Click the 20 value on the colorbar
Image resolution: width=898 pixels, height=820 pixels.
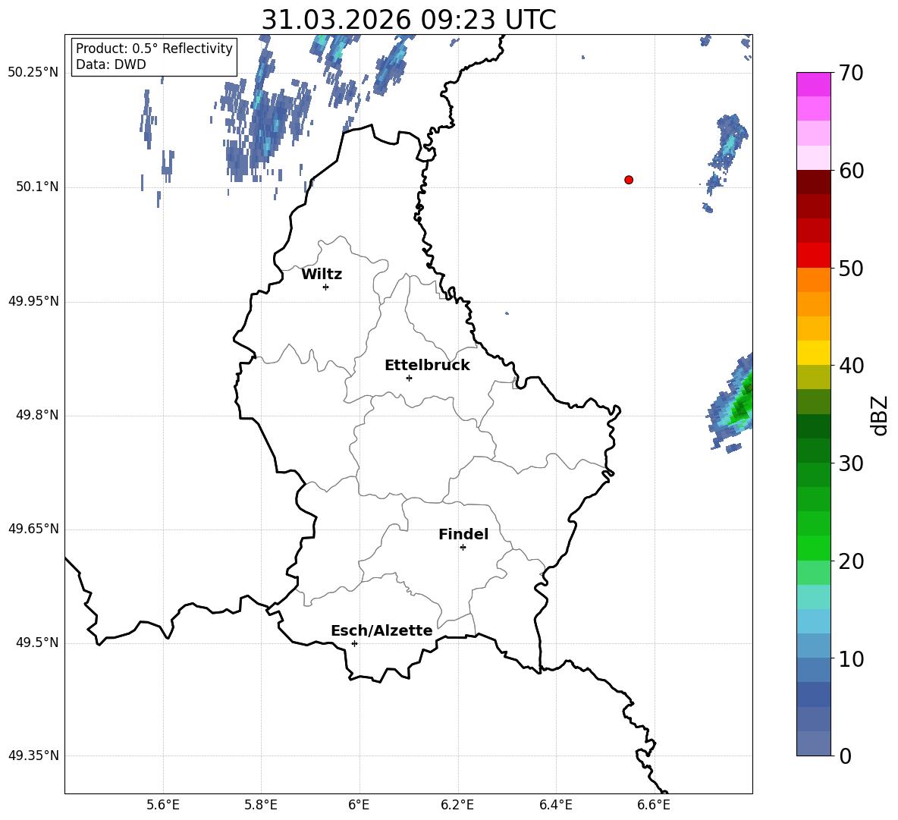(851, 561)
